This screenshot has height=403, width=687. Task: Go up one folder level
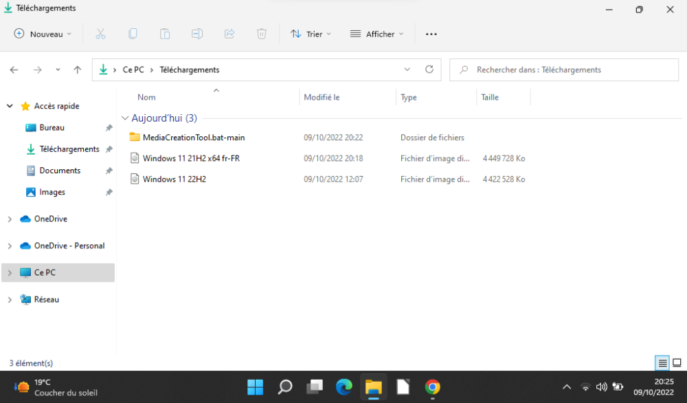point(78,69)
